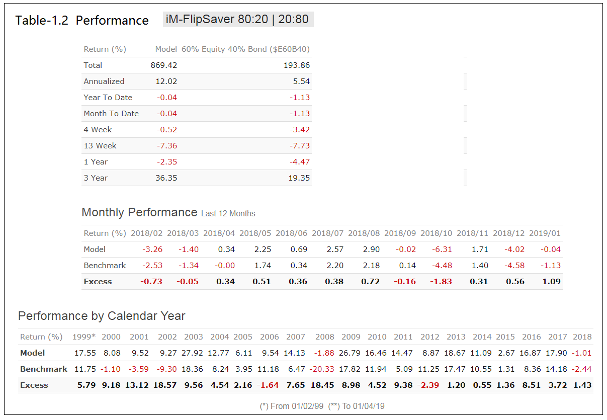Click the monthly Model value -6.31

(x=442, y=249)
